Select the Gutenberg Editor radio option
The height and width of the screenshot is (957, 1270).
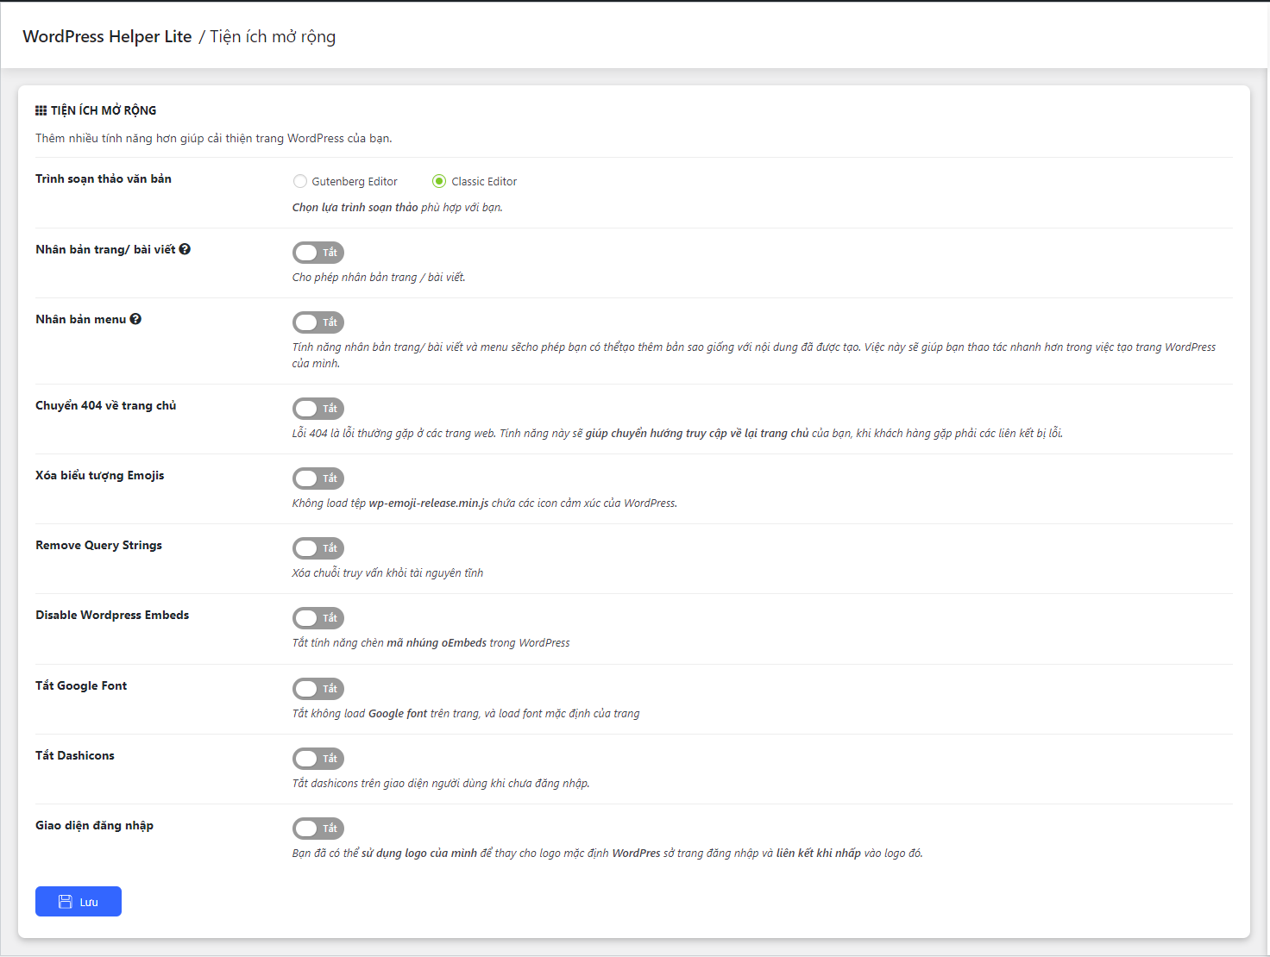tap(300, 181)
